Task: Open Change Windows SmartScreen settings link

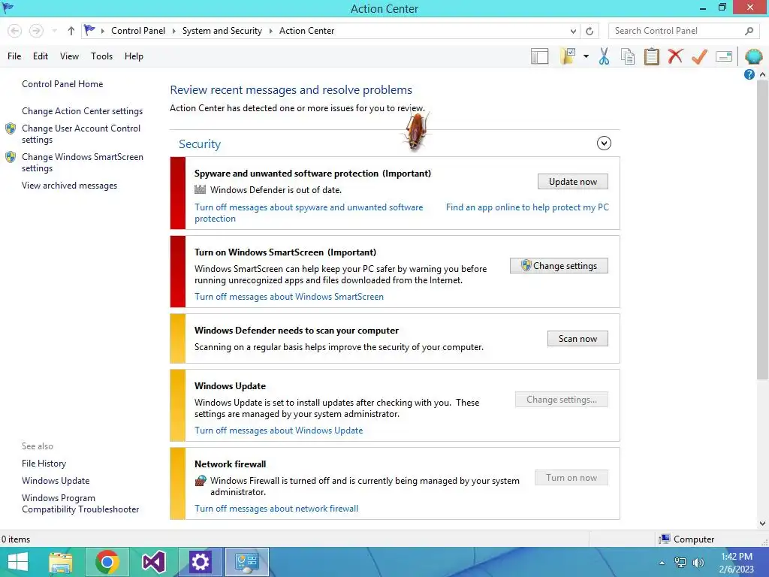Action: tap(83, 162)
